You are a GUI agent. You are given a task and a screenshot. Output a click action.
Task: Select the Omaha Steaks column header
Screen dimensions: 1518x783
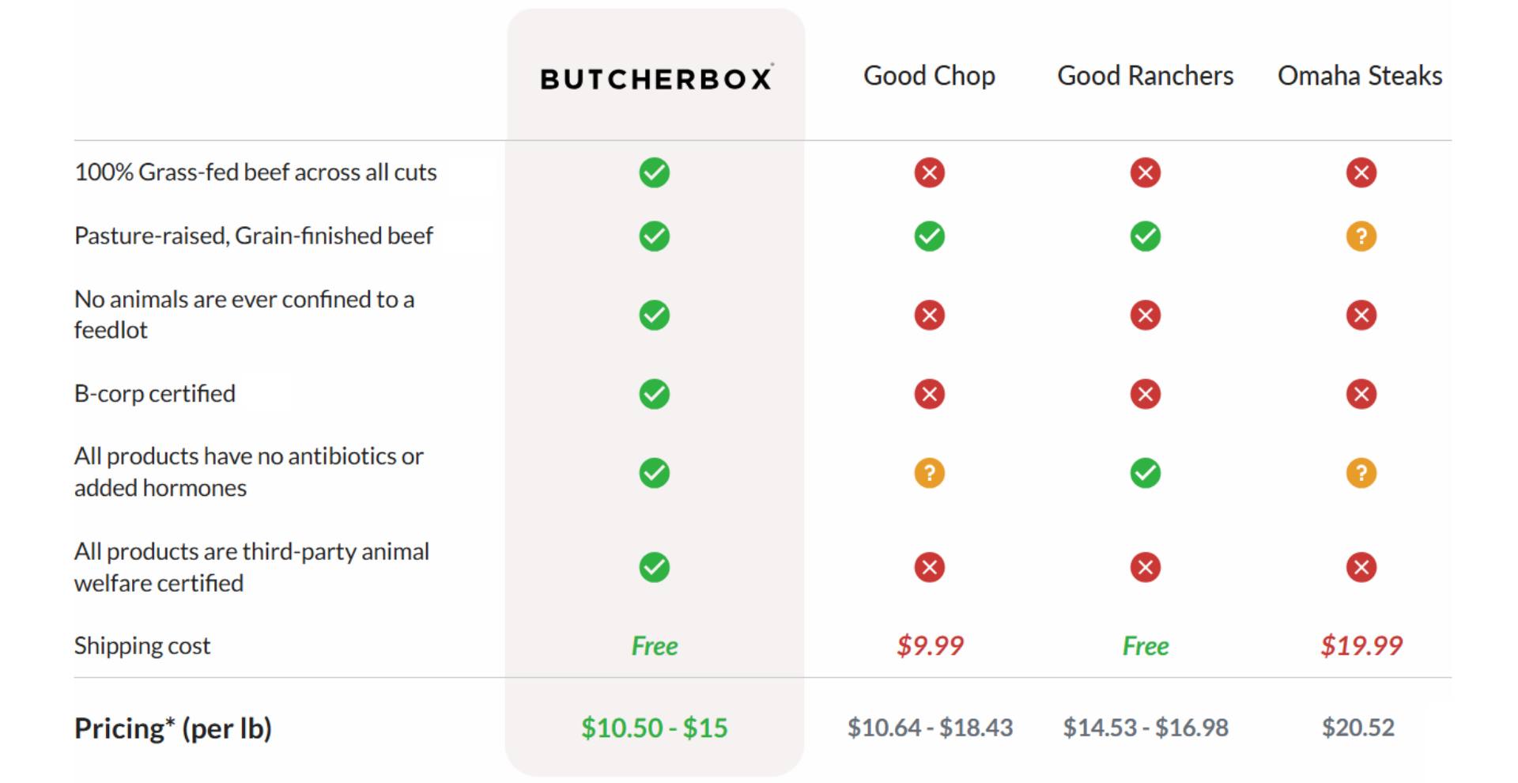pos(1360,76)
